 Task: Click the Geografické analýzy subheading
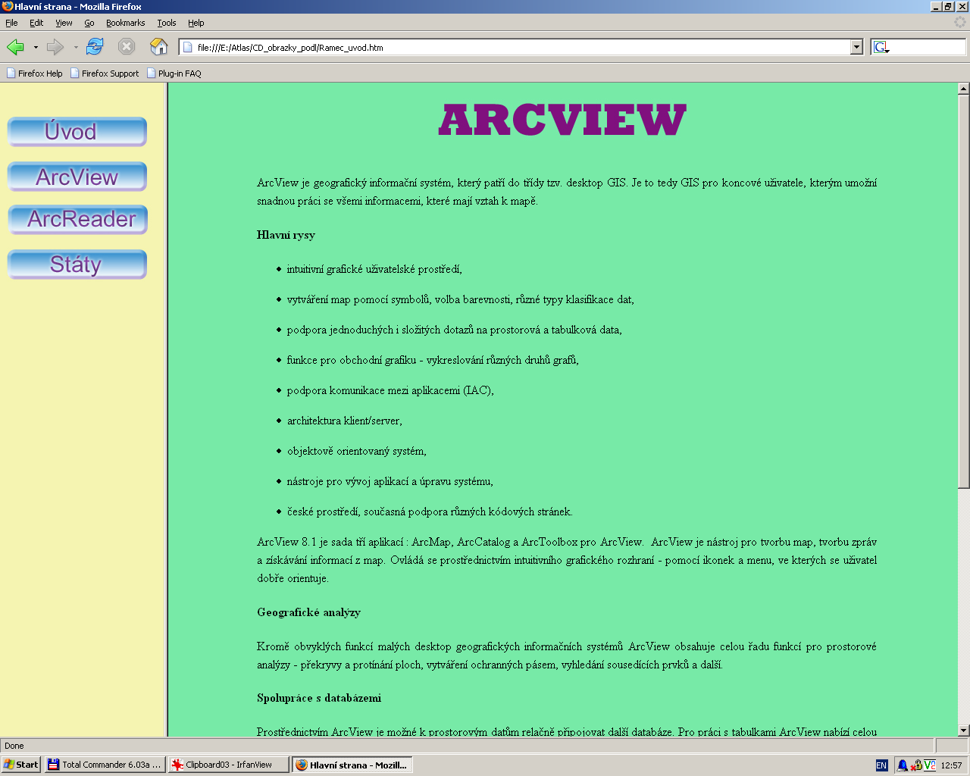pyautogui.click(x=308, y=612)
